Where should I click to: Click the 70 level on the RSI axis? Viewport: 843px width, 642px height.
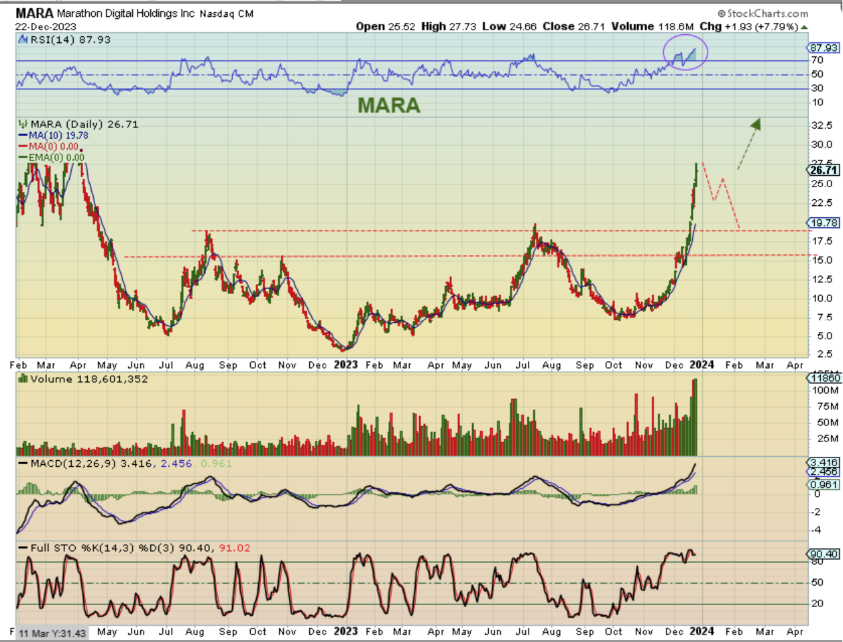coord(817,60)
